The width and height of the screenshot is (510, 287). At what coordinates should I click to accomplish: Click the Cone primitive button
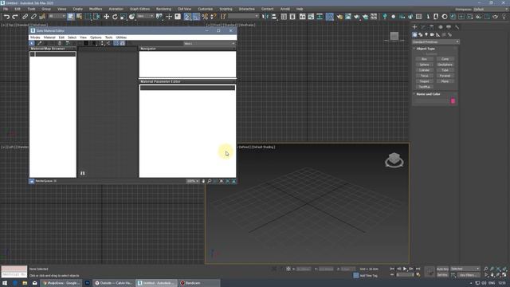pyautogui.click(x=445, y=59)
